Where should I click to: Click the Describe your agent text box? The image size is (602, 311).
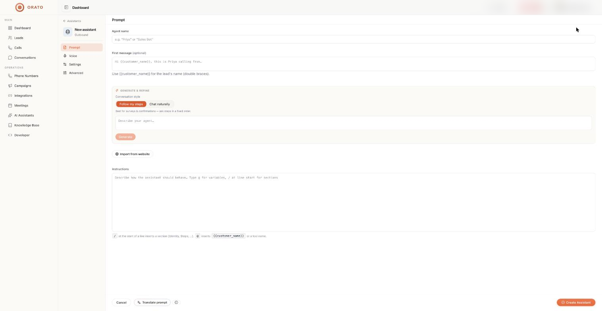tap(353, 123)
